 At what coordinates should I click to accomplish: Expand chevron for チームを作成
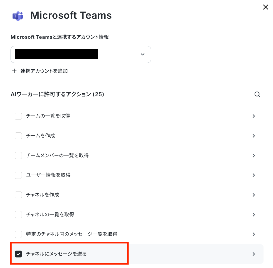[x=254, y=136]
